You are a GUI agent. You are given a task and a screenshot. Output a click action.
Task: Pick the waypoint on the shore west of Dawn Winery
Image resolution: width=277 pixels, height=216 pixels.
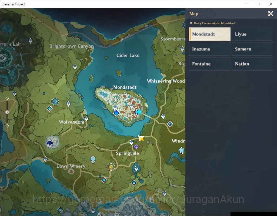point(45,159)
